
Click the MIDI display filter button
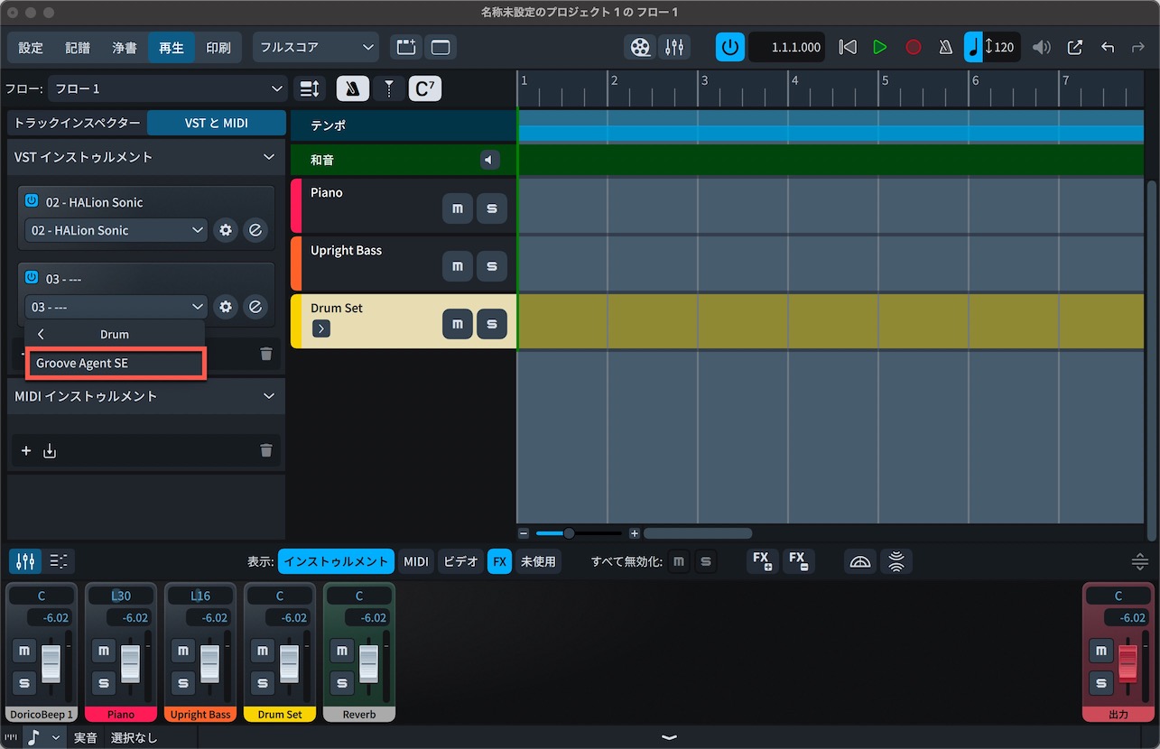click(416, 561)
